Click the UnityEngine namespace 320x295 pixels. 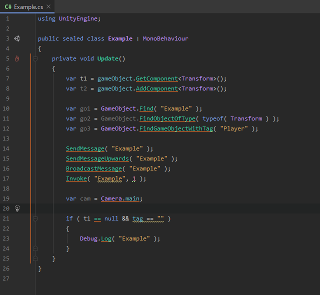pyautogui.click(x=78, y=18)
